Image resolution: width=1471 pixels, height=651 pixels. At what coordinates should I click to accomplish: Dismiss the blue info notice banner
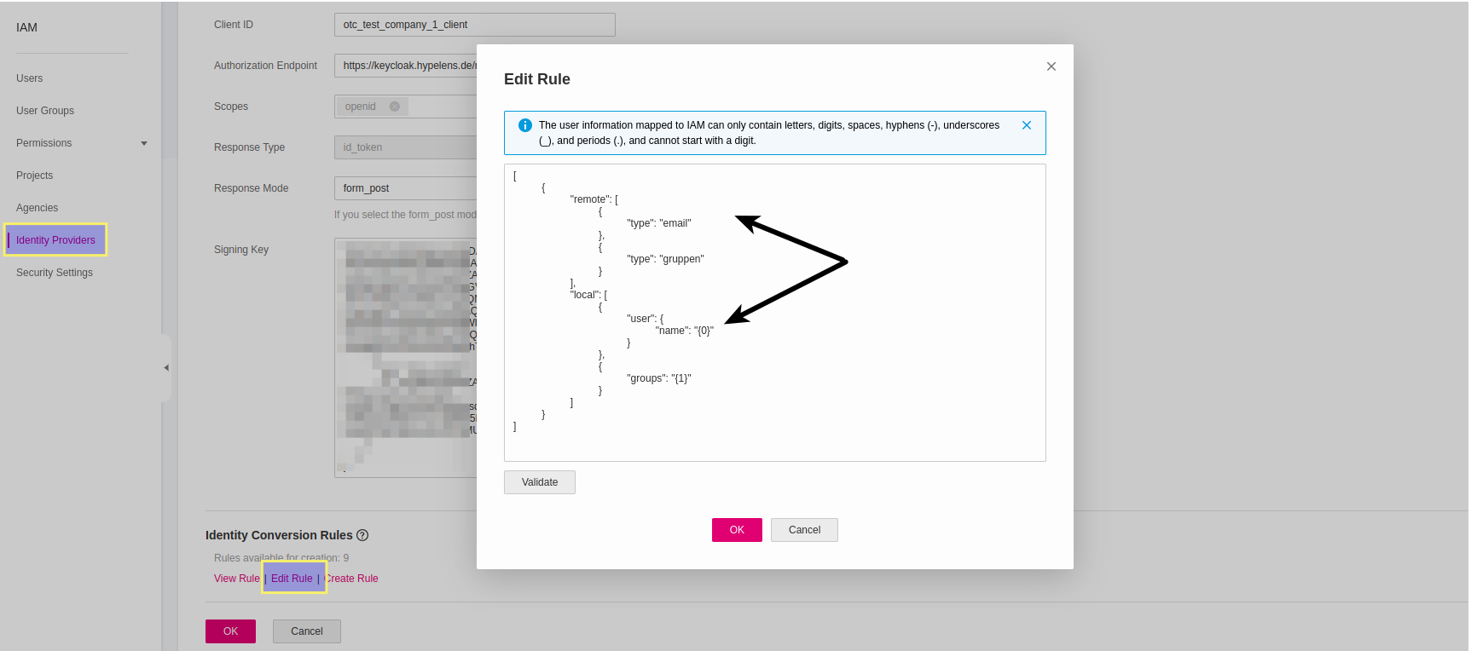coord(1026,125)
